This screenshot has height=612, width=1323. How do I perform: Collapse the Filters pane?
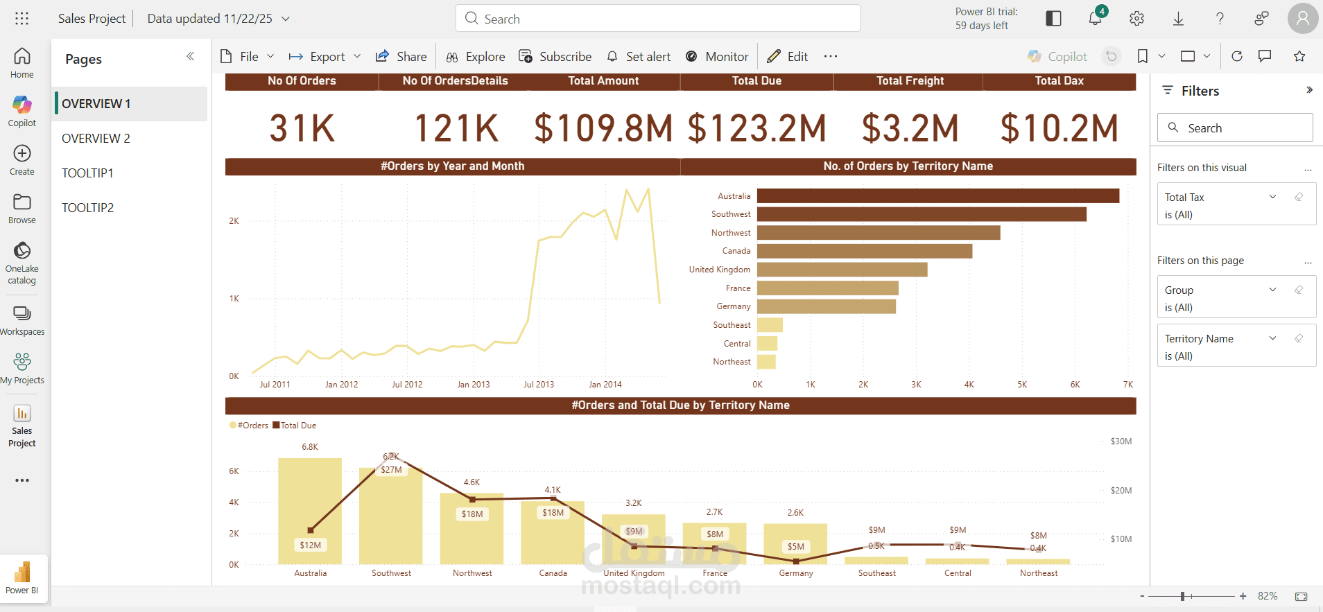(x=1309, y=90)
